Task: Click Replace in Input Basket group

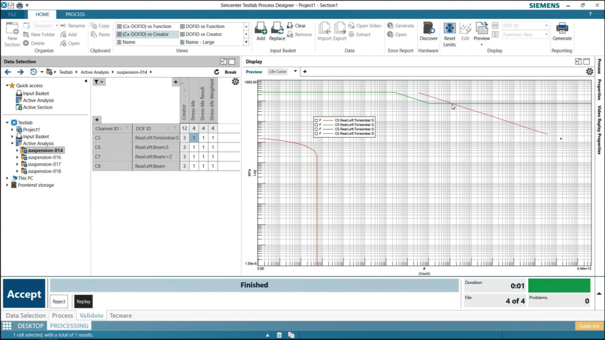Action: tap(277, 31)
